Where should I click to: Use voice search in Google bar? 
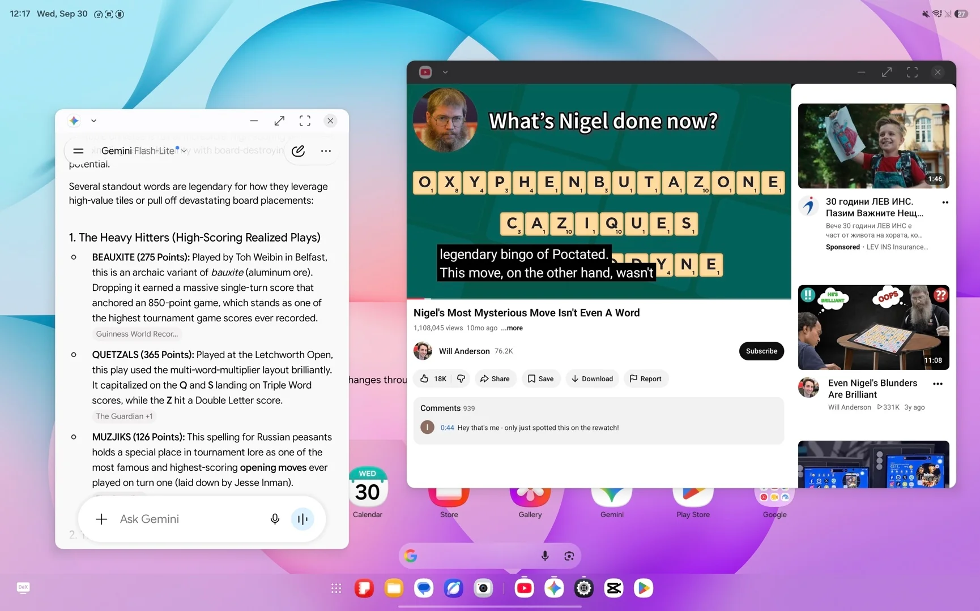pos(545,556)
